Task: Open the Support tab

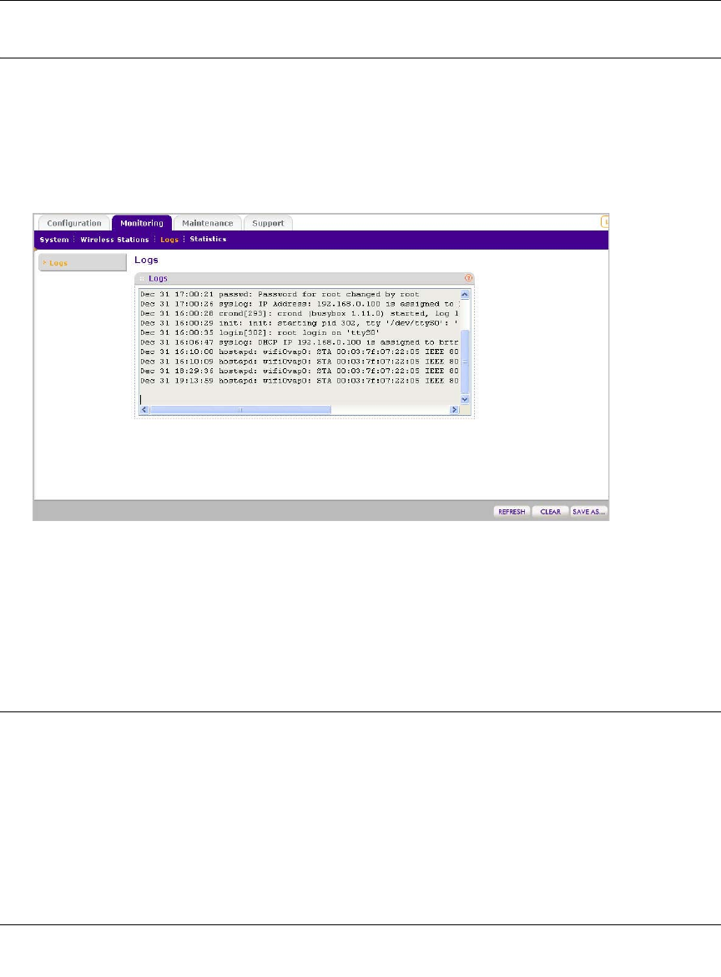Action: click(x=268, y=223)
